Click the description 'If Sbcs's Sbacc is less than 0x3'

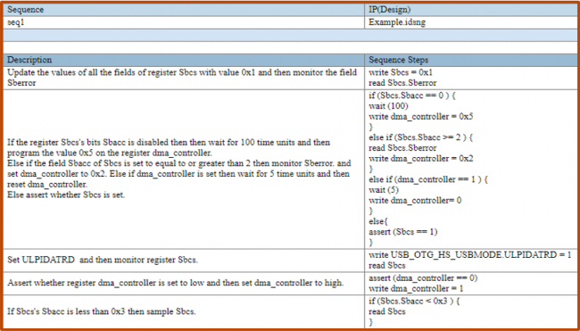tap(102, 311)
